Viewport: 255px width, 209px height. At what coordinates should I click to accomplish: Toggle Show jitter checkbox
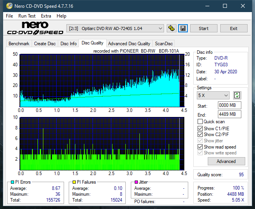tap(200, 141)
